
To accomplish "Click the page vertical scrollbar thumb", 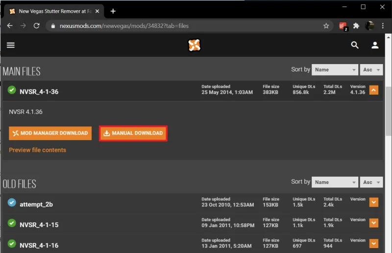I will pos(388,111).
